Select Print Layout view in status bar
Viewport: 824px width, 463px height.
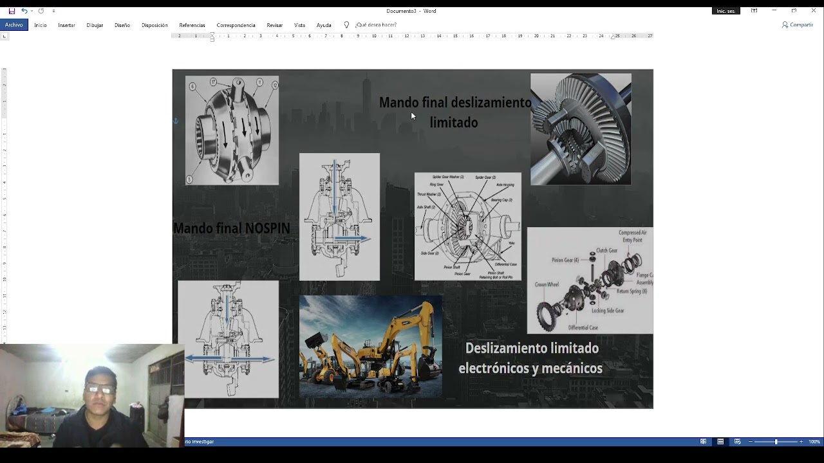pos(720,442)
